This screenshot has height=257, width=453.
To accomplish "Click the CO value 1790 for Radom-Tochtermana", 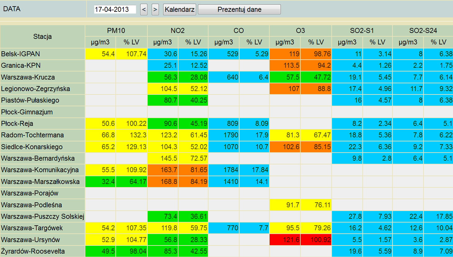I will pos(224,135).
